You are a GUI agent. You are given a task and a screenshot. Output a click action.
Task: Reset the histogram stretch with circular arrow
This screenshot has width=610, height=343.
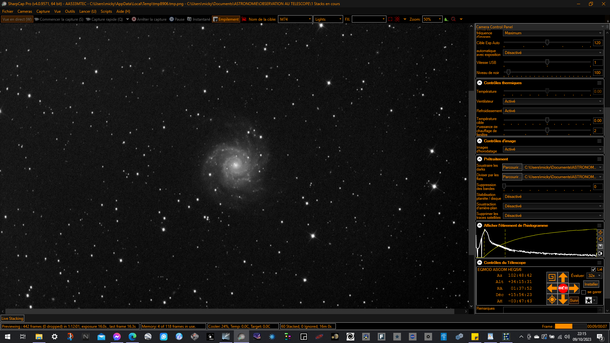[600, 239]
